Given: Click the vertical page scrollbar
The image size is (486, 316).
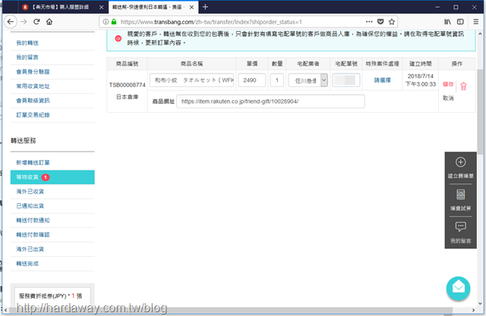Looking at the screenshot, I should pyautogui.click(x=479, y=111).
